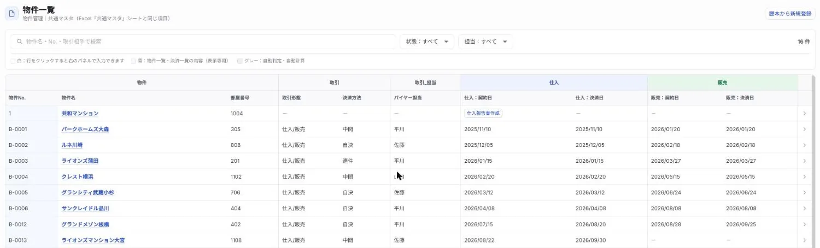
Task: Click the 謄本から新規登録 button
Action: [x=790, y=14]
